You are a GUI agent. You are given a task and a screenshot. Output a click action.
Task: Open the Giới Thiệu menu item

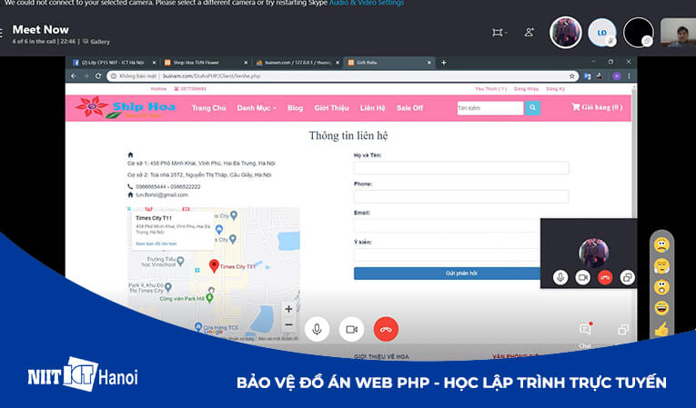331,108
